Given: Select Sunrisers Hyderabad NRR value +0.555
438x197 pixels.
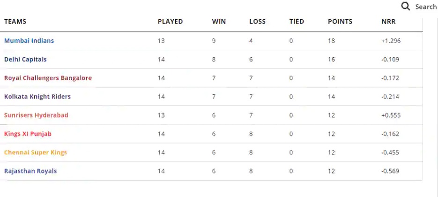Looking at the screenshot, I should [391, 115].
